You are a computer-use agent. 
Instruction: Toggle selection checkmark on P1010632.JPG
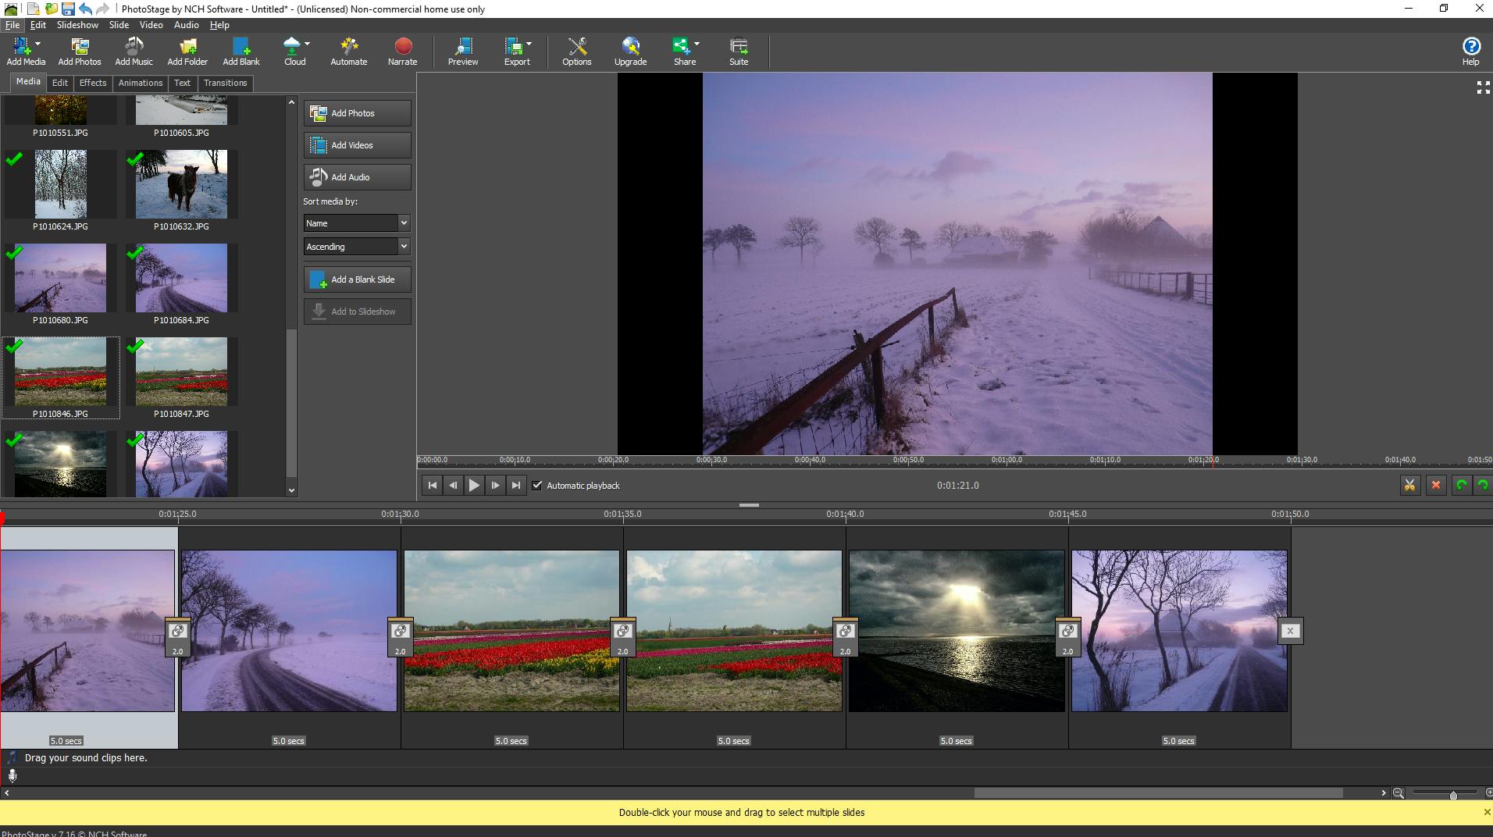[136, 158]
